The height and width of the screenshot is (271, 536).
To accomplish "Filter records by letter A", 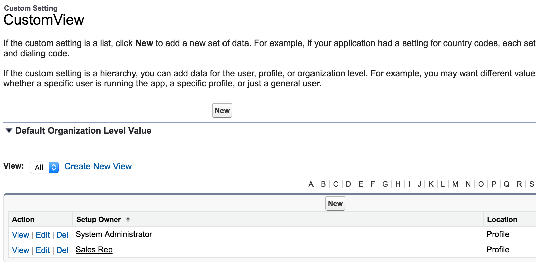I will coord(311,184).
